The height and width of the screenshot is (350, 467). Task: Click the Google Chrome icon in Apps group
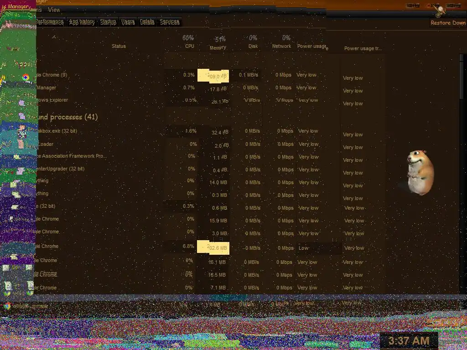[x=26, y=77]
